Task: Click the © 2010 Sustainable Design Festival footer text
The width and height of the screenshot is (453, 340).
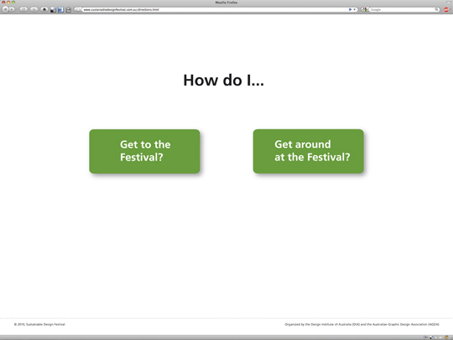Action: 39,324
